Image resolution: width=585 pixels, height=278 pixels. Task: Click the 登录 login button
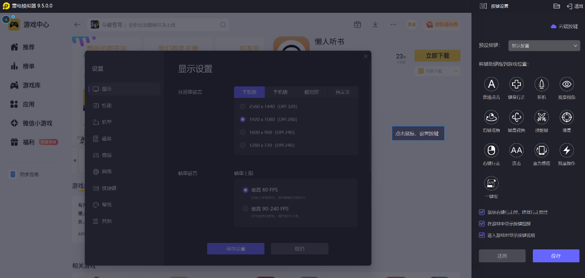(412, 24)
